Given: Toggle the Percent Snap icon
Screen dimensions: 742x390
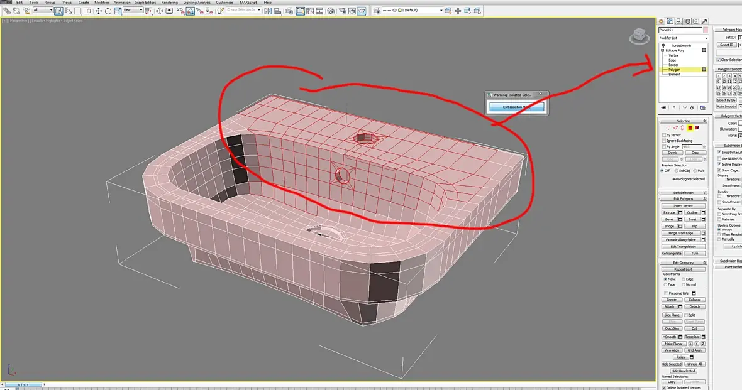Looking at the screenshot, I should point(200,11).
